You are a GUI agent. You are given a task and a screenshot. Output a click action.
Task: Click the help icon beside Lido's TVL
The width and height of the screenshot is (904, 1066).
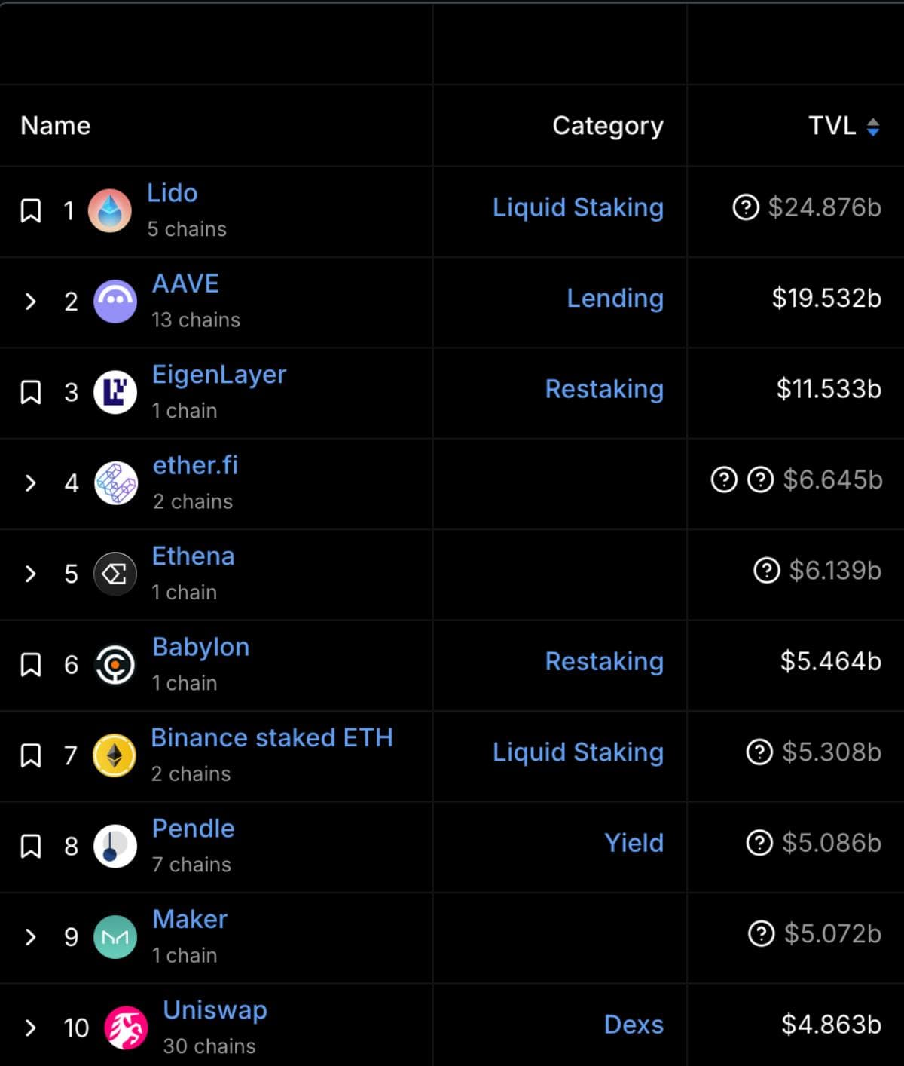745,207
